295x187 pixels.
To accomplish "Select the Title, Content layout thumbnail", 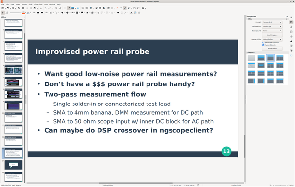I will point(270,58).
